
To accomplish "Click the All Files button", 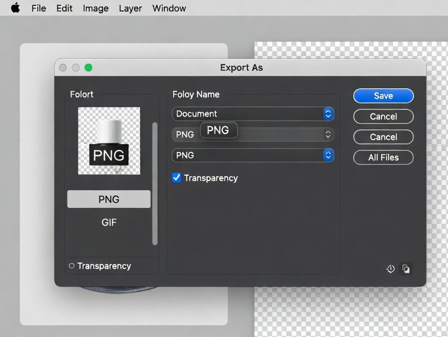I will click(383, 157).
